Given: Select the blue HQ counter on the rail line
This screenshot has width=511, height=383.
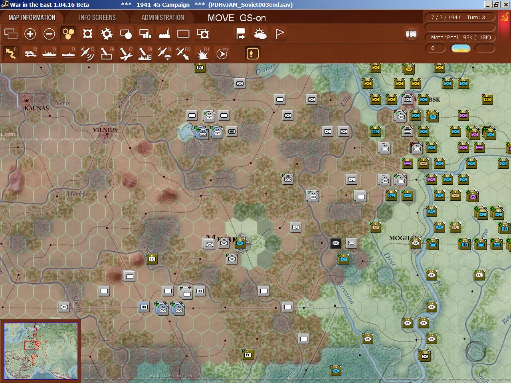Looking at the screenshot, I should tap(144, 307).
